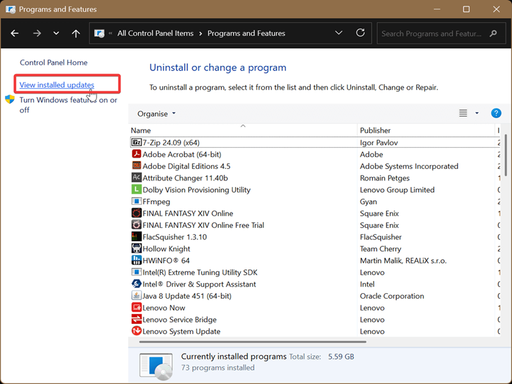
Task: Select HWiNFO 64 from the program list
Action: tap(166, 260)
